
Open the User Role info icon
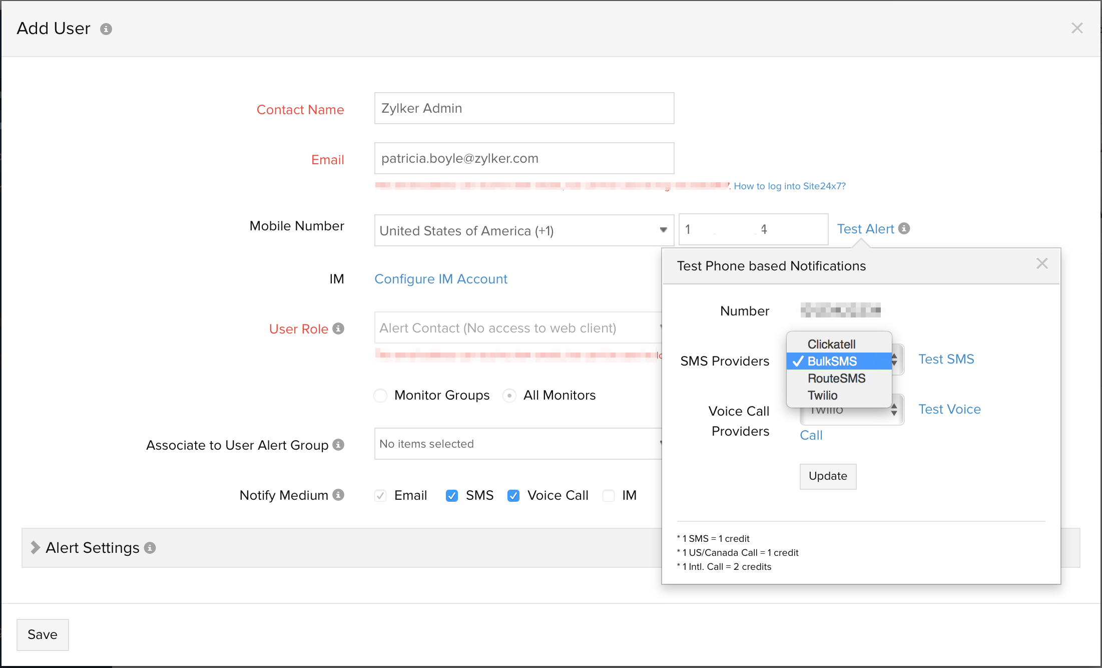pos(339,329)
